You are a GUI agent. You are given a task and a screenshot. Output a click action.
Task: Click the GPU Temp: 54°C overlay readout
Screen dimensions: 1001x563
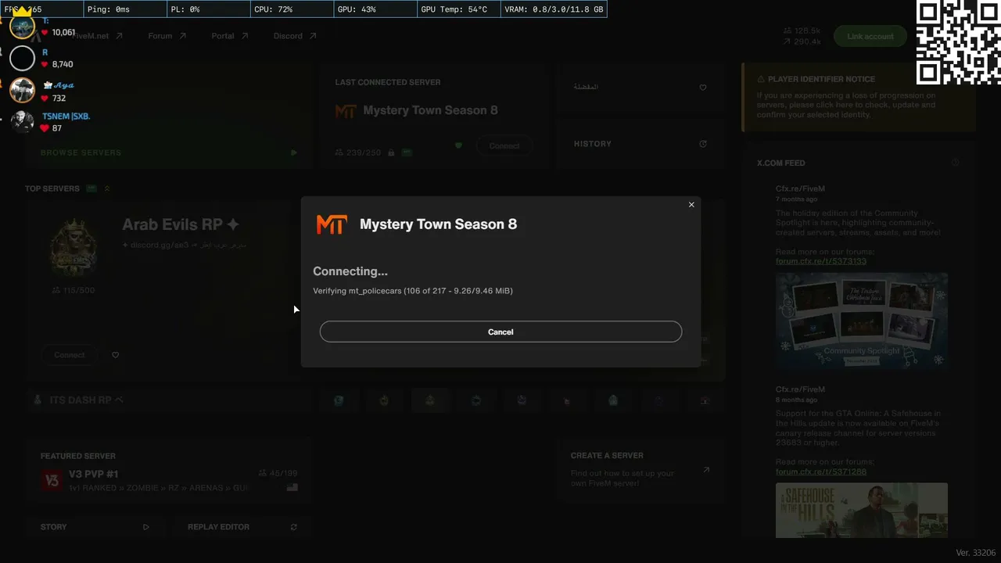(x=457, y=9)
